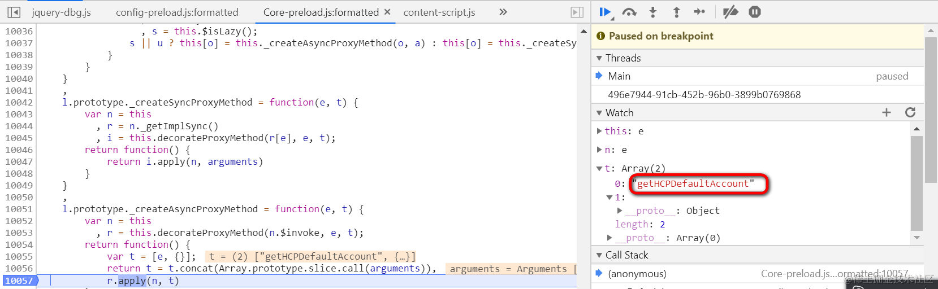Click '_createAsyncProxyMethod' in line 10051
The image size is (938, 289).
tap(194, 209)
